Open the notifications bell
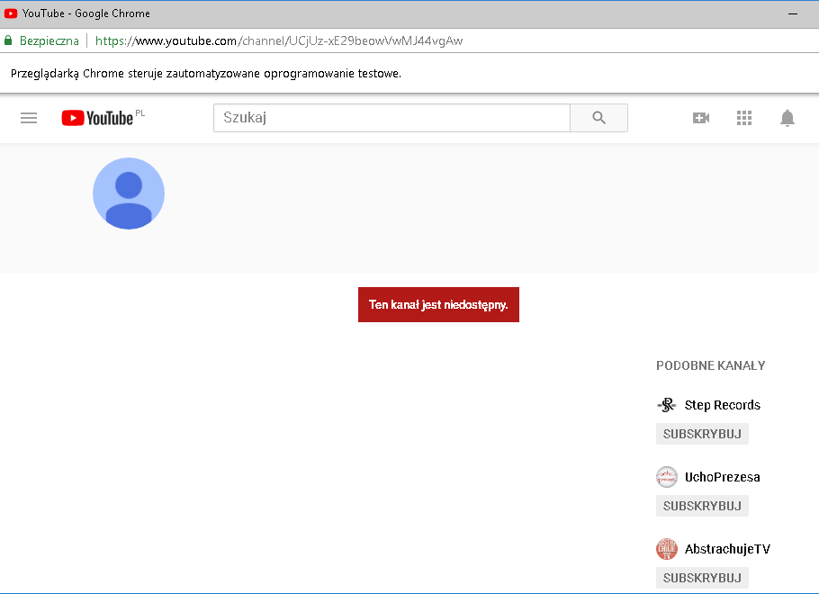819x594 pixels. 787,118
